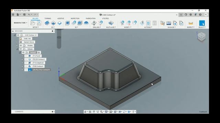Toggle visibility box of [T11] Adaptive2

[x=26, y=63]
